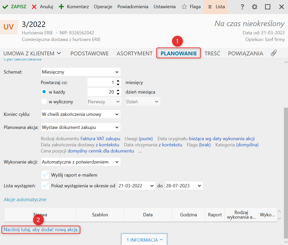This screenshot has width=288, height=245.
Task: Click 'z kontekstu' after Data zakończenia dostawy
Action: tap(107, 145)
